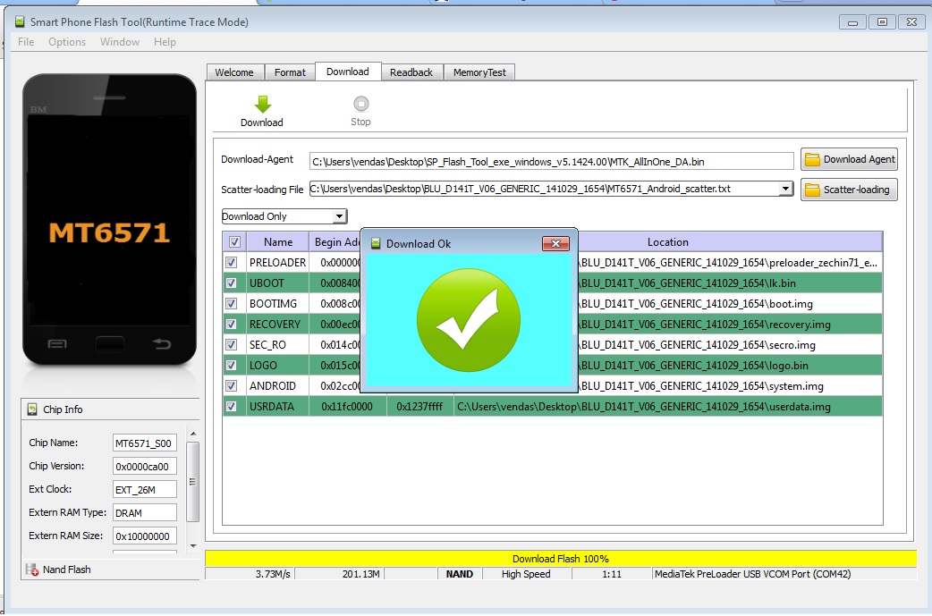The width and height of the screenshot is (932, 616).
Task: Click the lk.bin location cell
Action: 730,283
